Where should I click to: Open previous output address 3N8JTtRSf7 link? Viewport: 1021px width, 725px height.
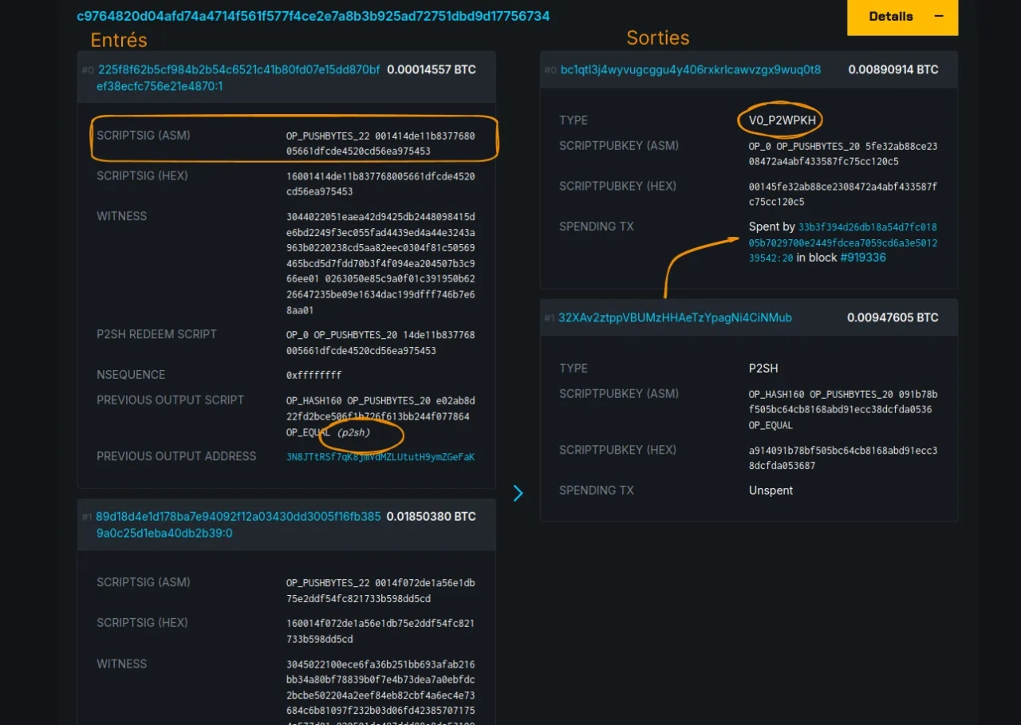pos(380,457)
